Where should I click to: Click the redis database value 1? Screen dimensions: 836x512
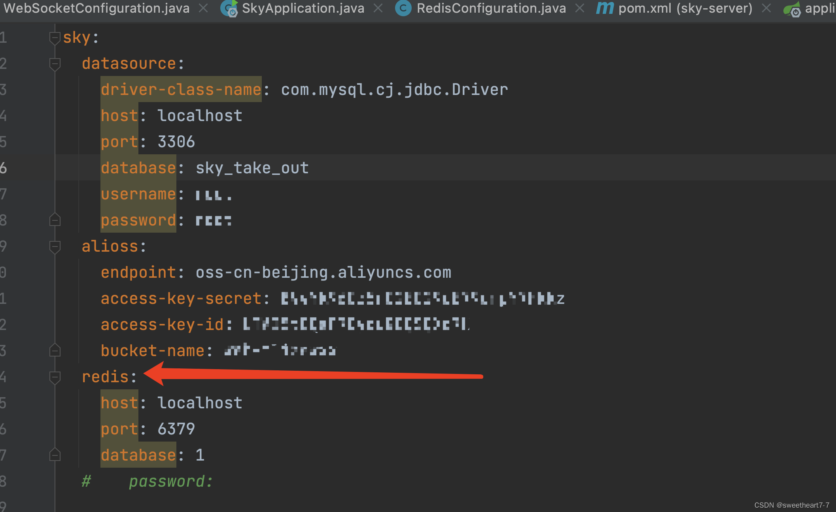200,455
